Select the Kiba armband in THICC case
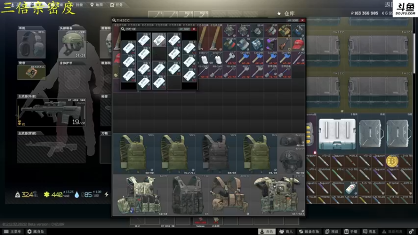 (x=284, y=31)
